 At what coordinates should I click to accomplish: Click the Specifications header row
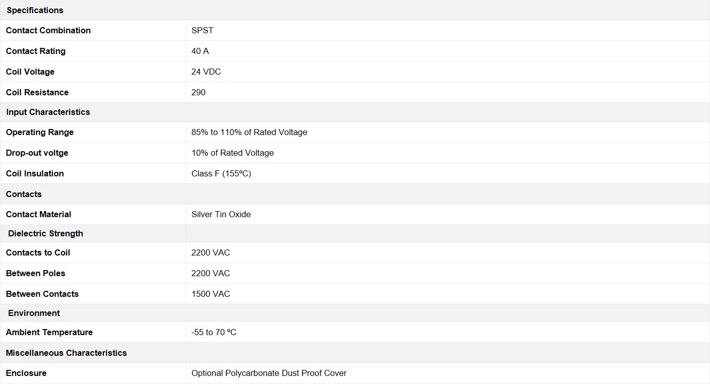35,10
